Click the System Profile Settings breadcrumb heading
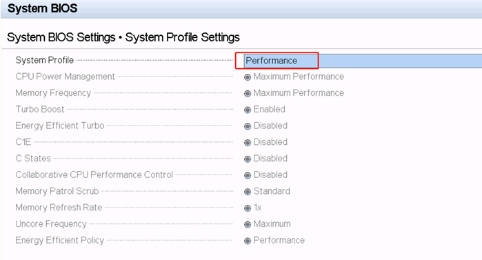The width and height of the screenshot is (482, 260). (x=182, y=37)
